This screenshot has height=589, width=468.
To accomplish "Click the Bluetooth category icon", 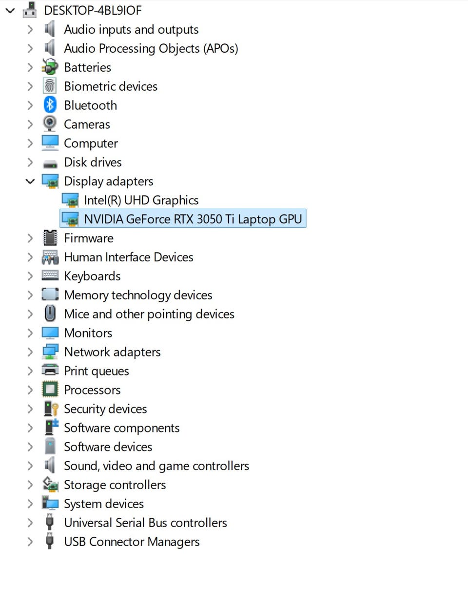I will tap(50, 105).
